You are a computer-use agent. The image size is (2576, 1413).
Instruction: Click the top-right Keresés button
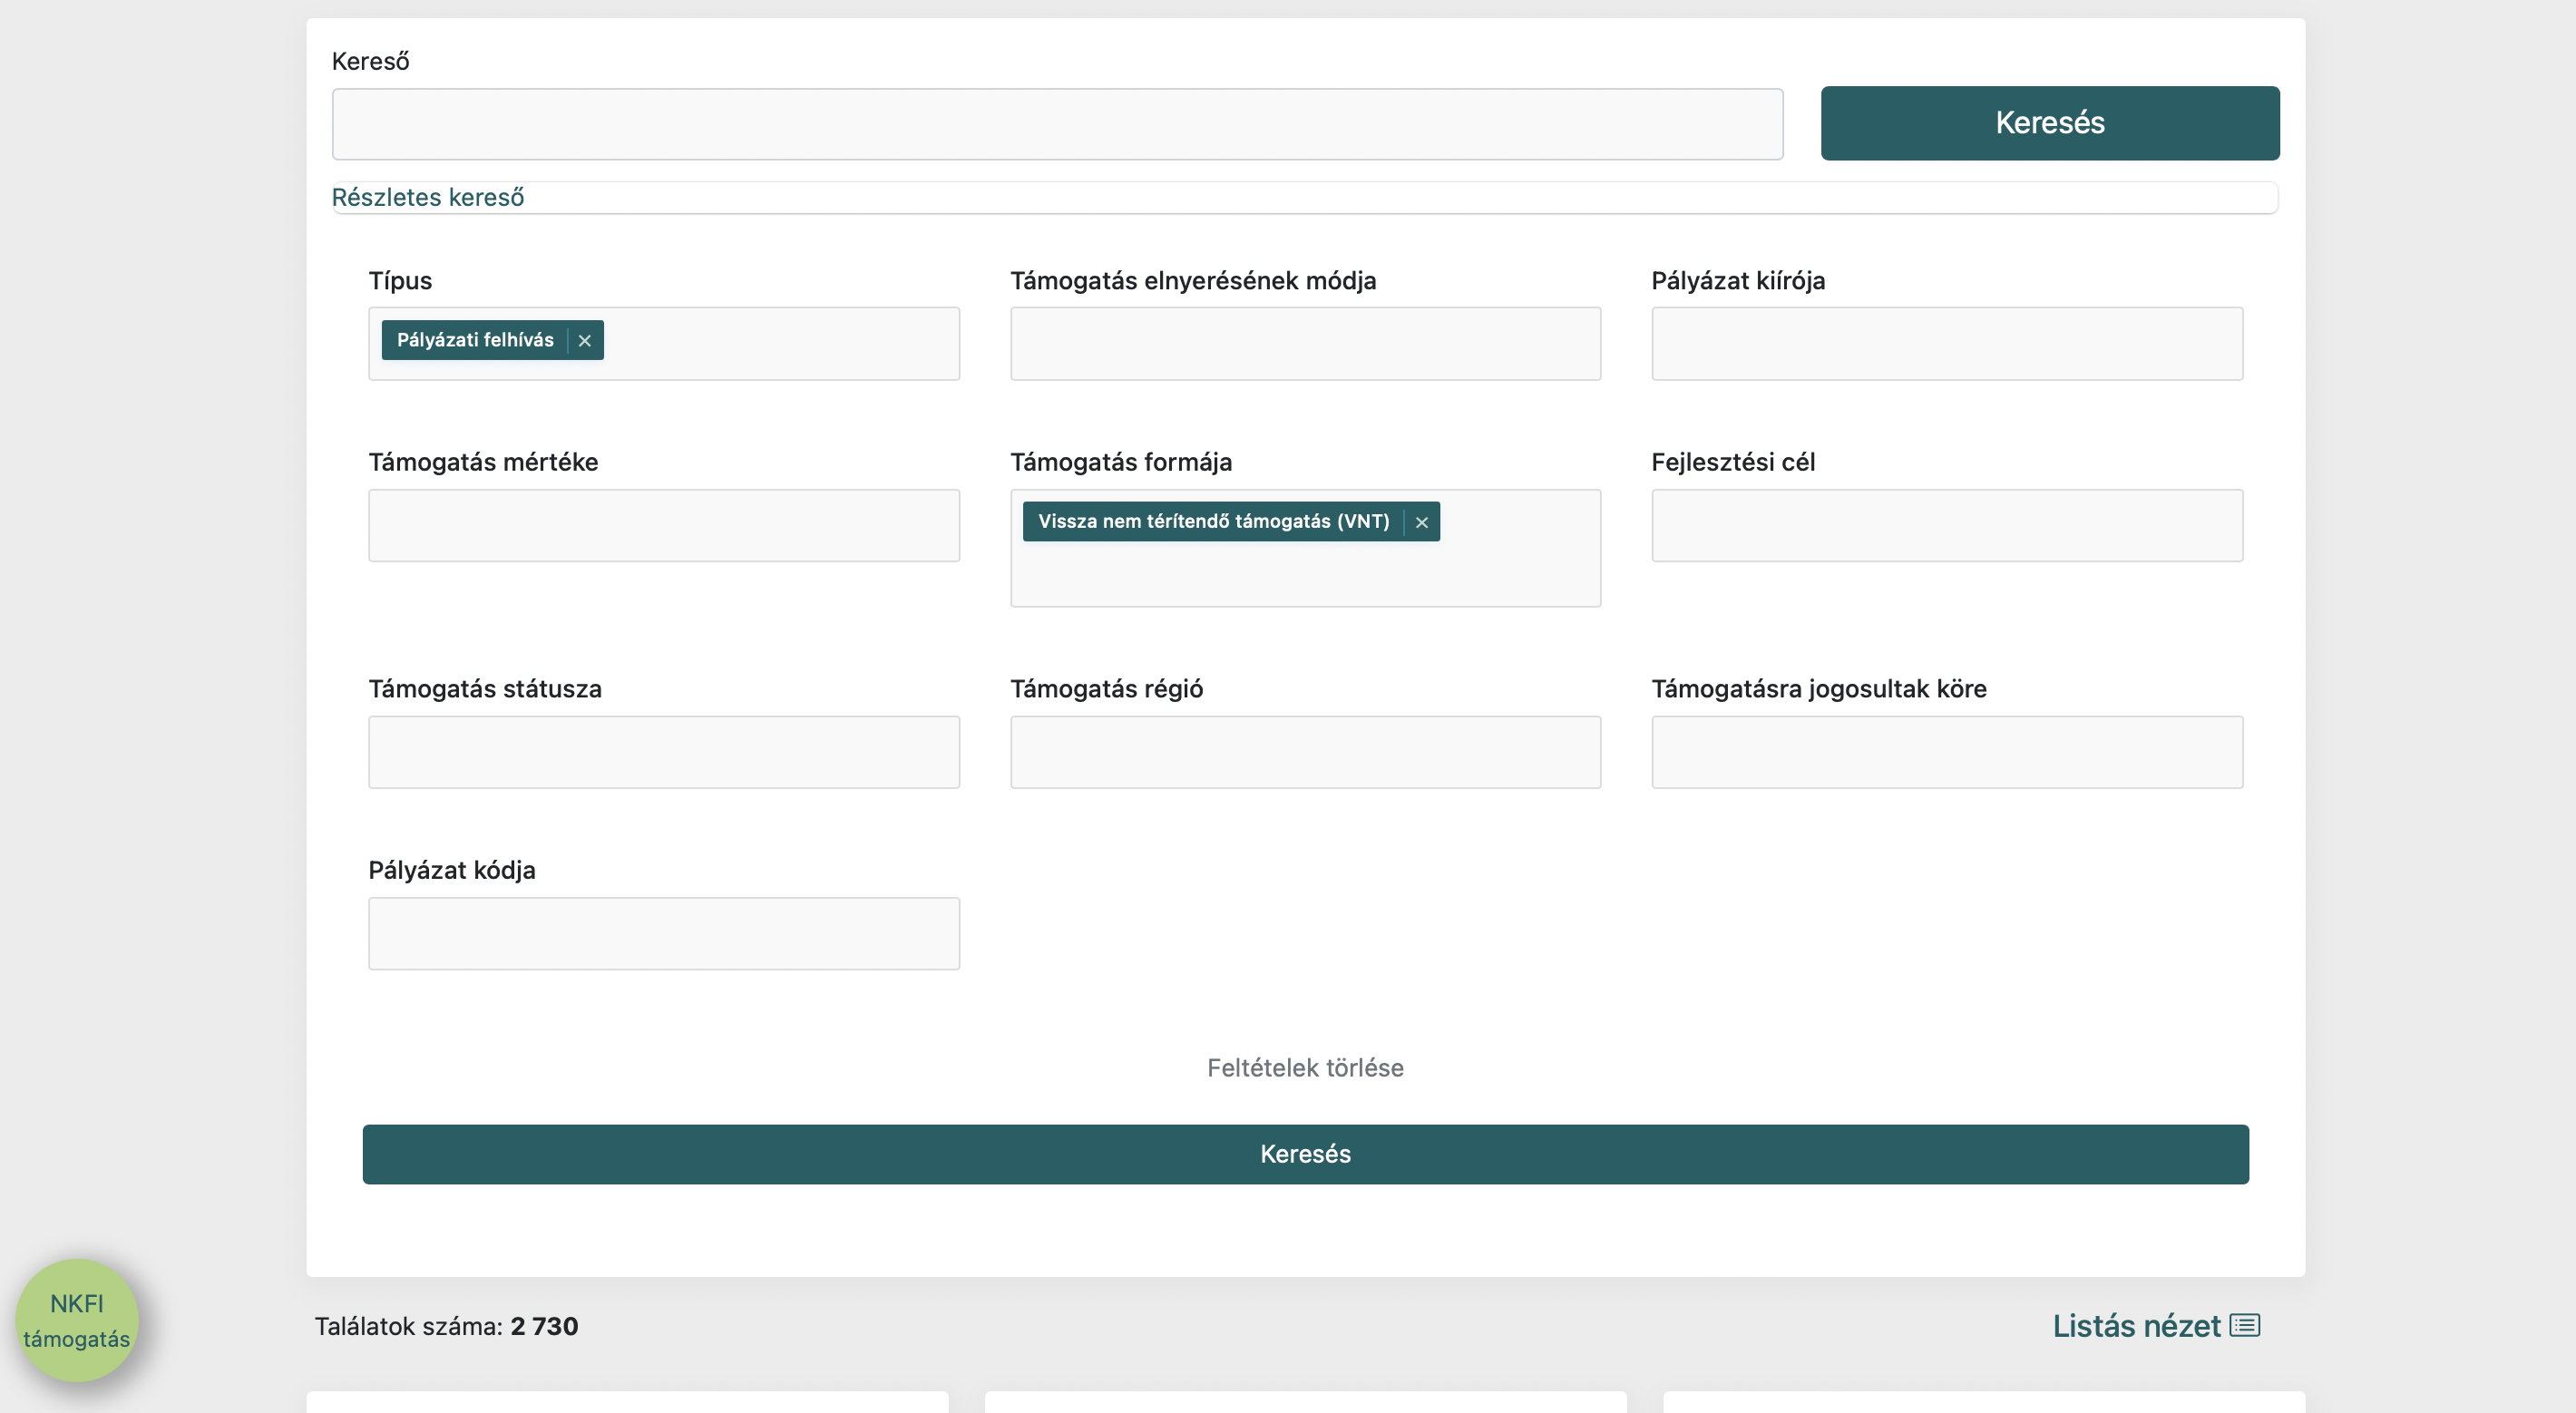click(2049, 123)
